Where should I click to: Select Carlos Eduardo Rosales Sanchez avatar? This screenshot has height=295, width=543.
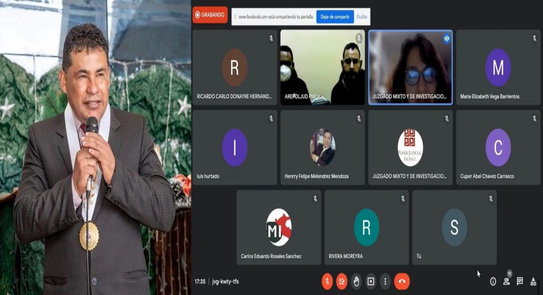pos(279,228)
